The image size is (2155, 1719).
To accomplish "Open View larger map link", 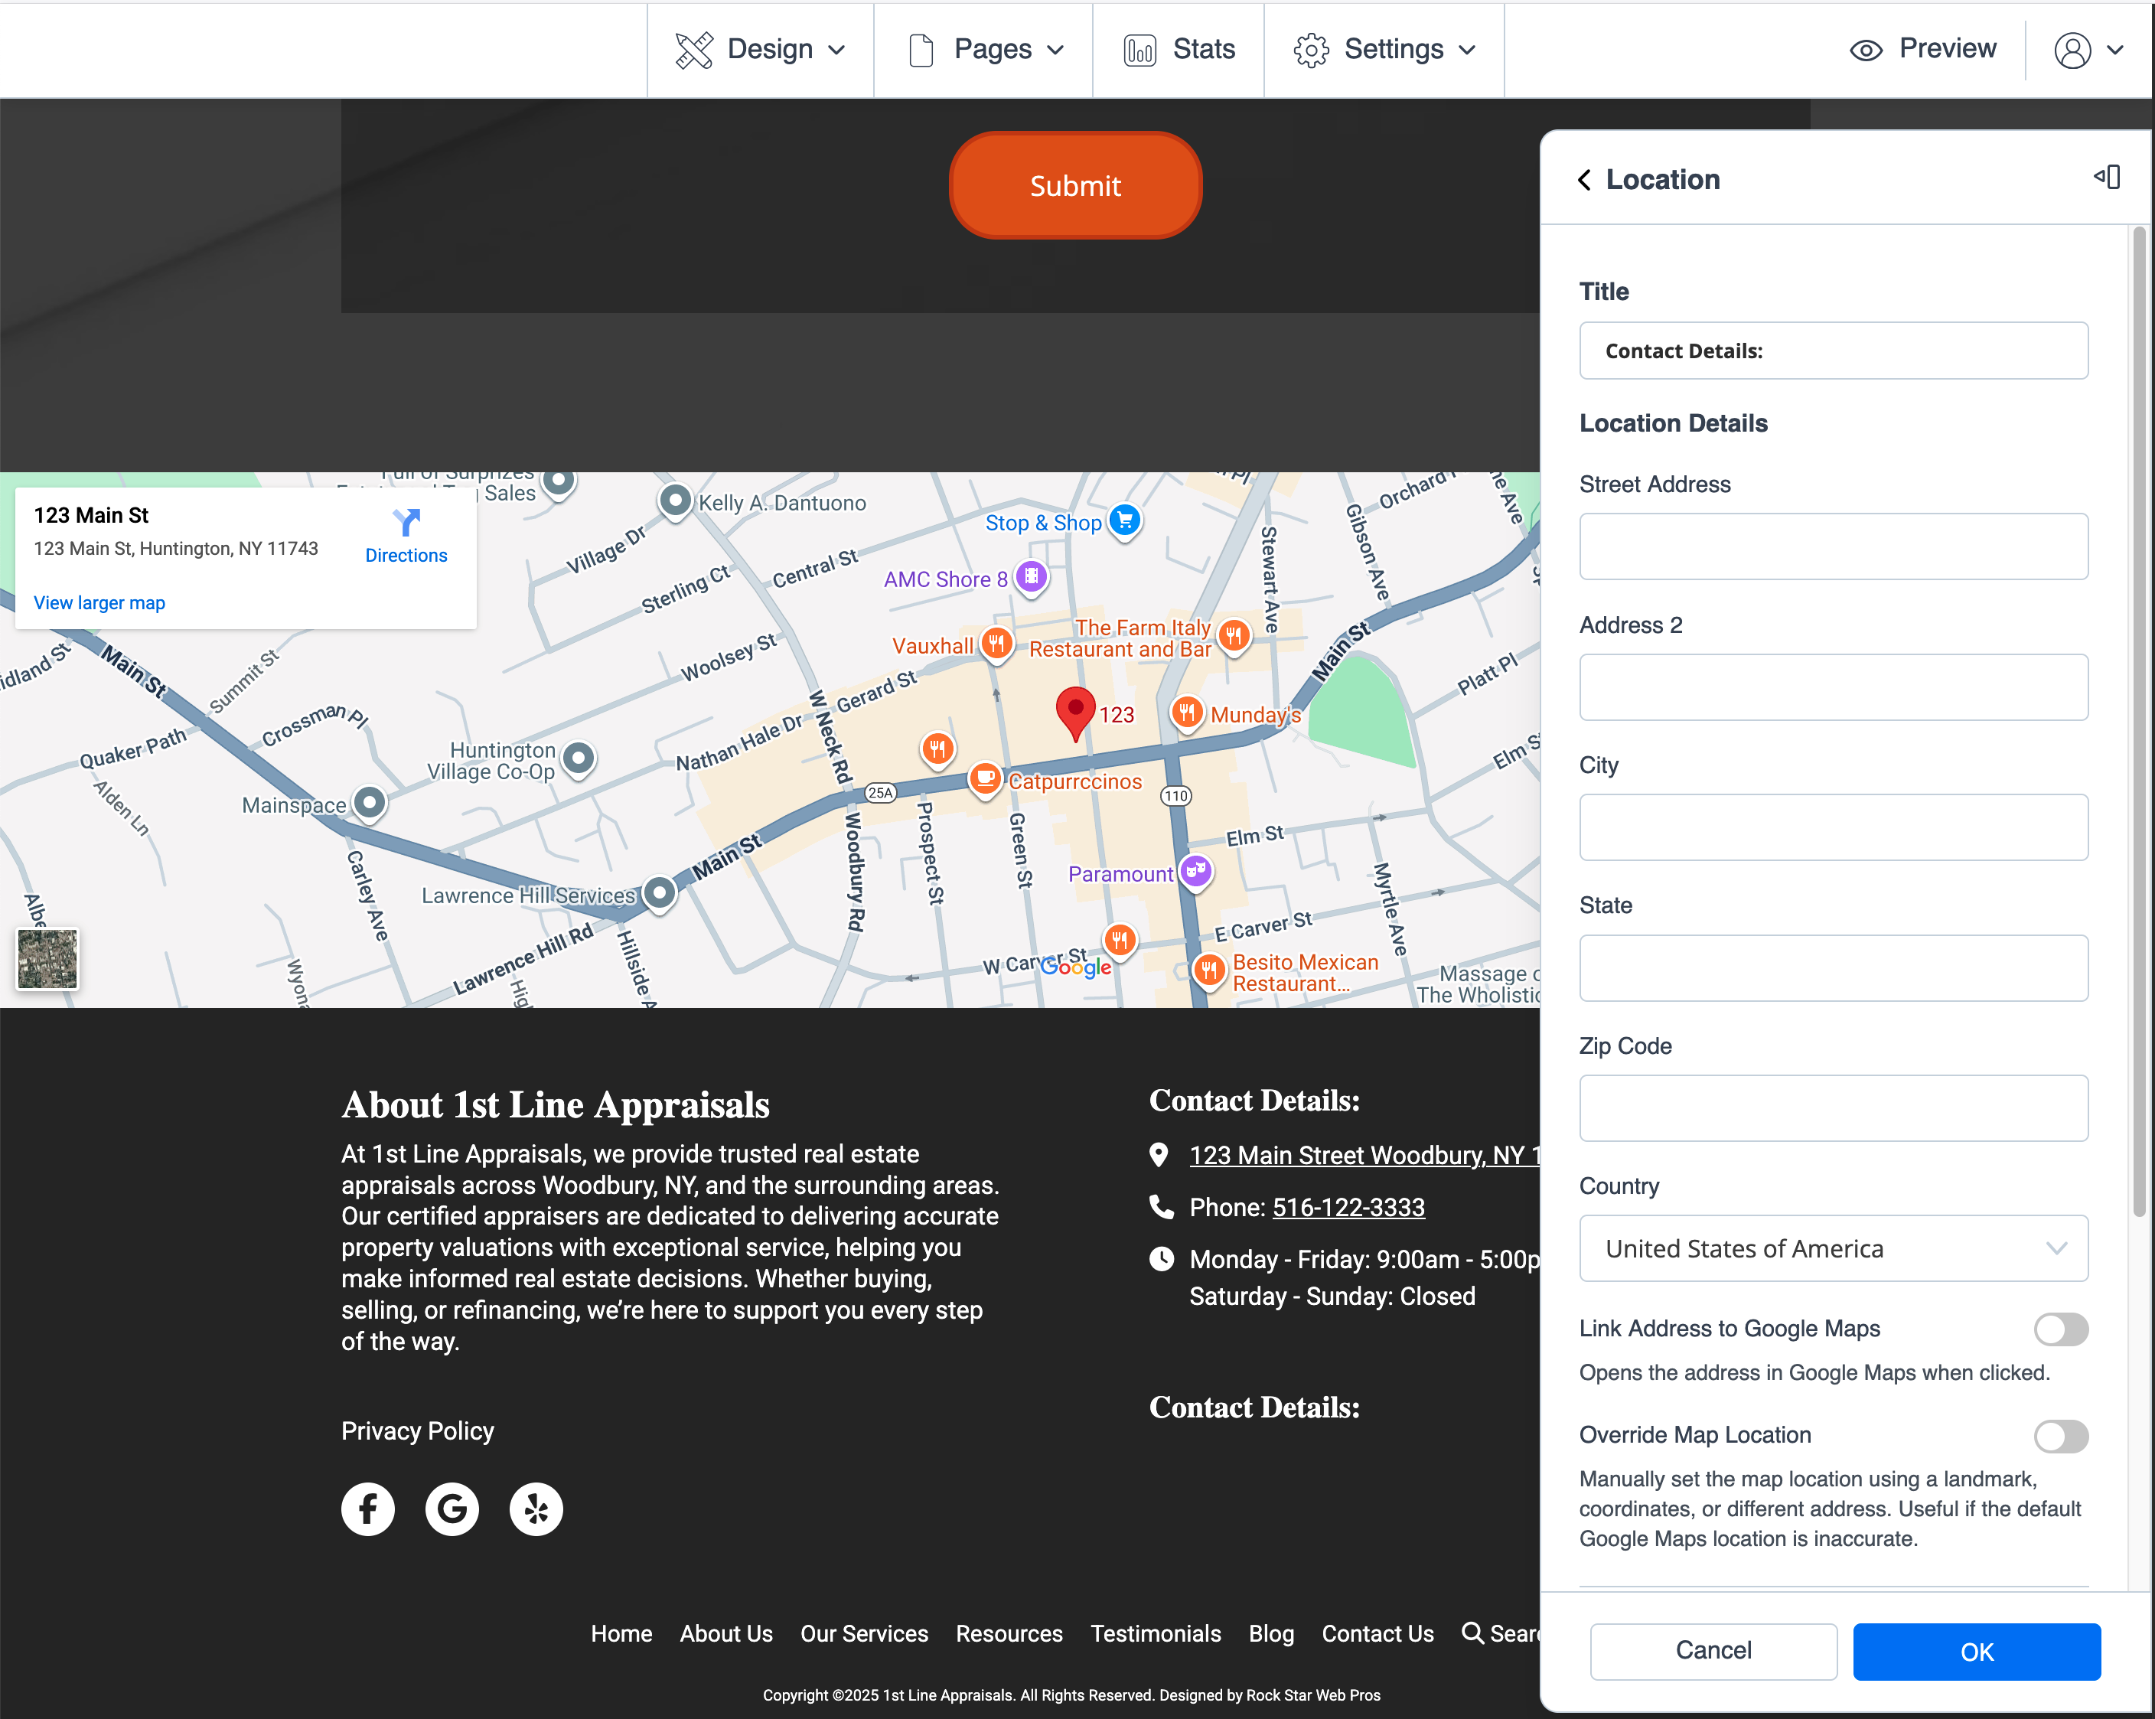I will pos(99,602).
